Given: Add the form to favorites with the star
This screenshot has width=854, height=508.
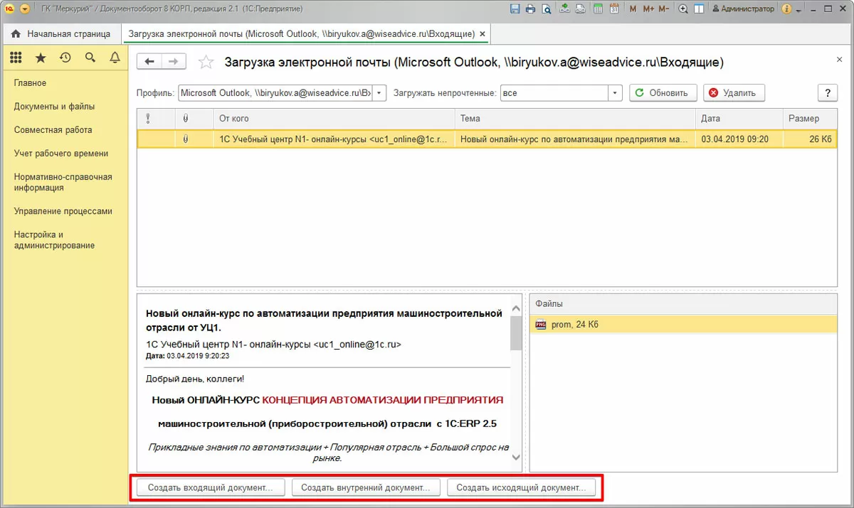Looking at the screenshot, I should (206, 63).
